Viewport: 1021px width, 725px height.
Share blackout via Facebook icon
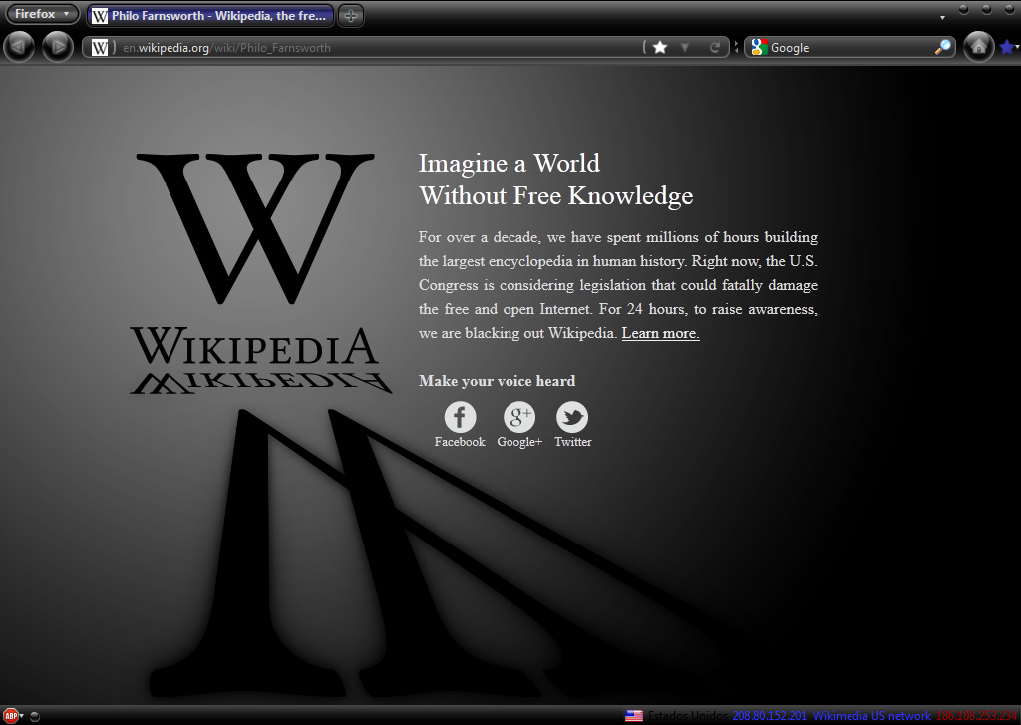coord(460,417)
